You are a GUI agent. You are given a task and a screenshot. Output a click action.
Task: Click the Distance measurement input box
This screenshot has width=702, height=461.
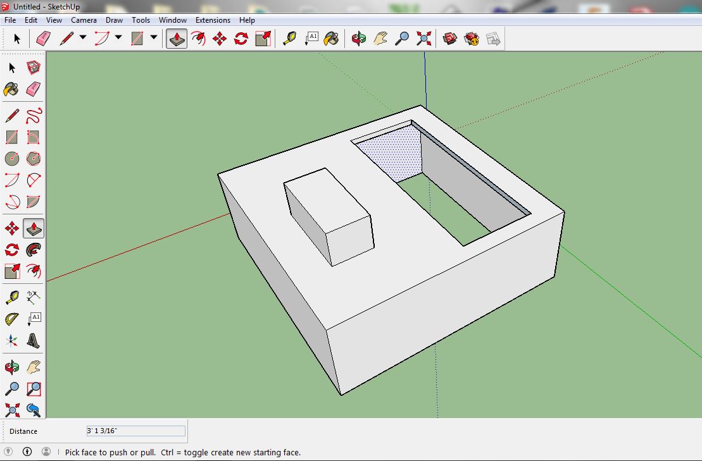(x=135, y=431)
